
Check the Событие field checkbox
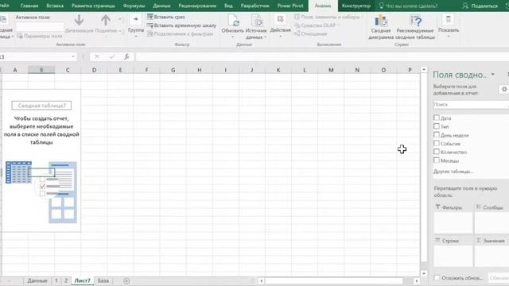coord(437,143)
